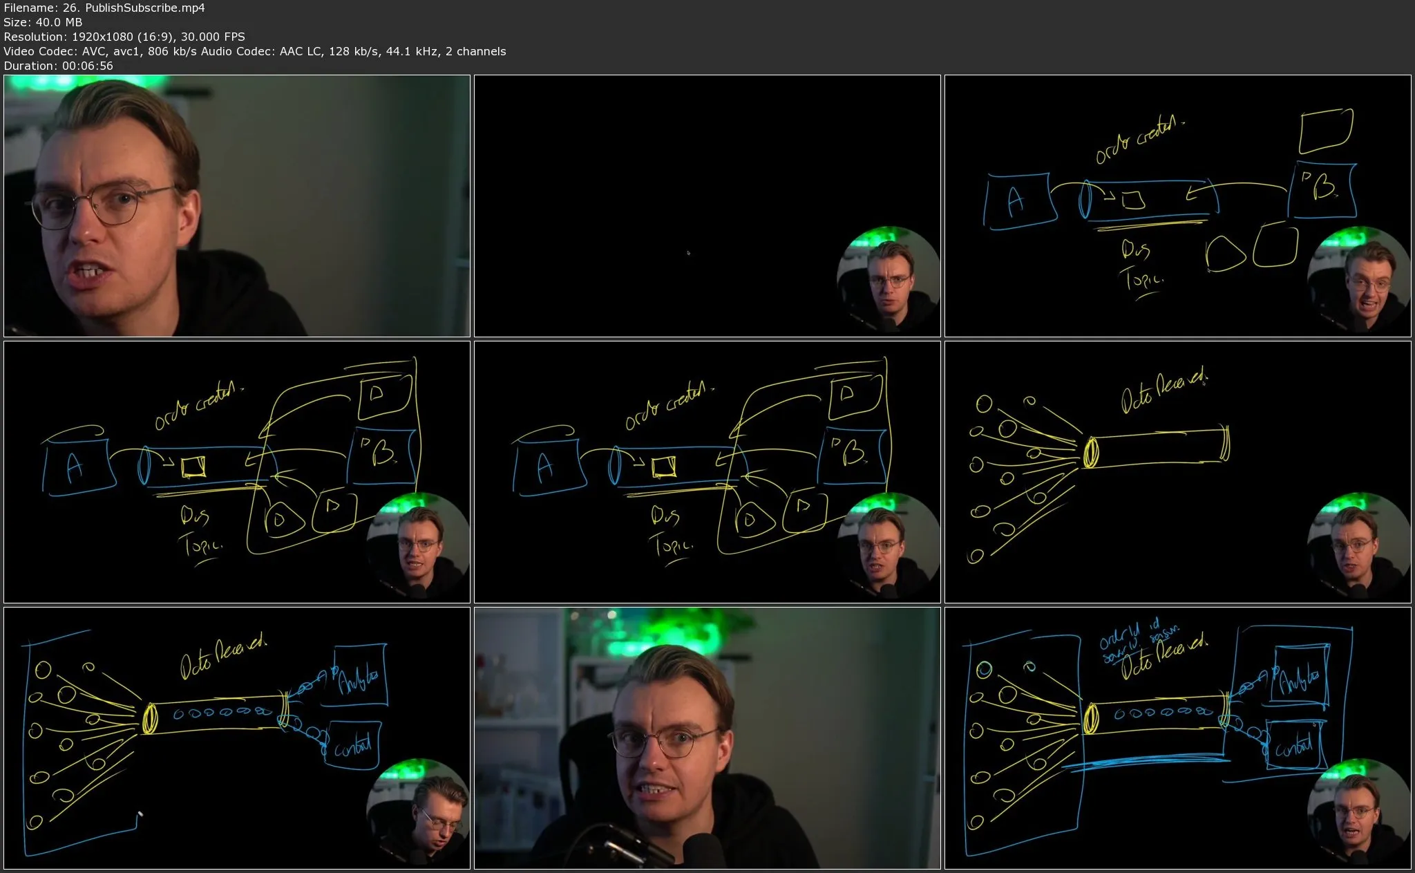Screen dimensions: 1415x873
Task: Open thumbnail of man behind microphone
Action: [x=707, y=738]
